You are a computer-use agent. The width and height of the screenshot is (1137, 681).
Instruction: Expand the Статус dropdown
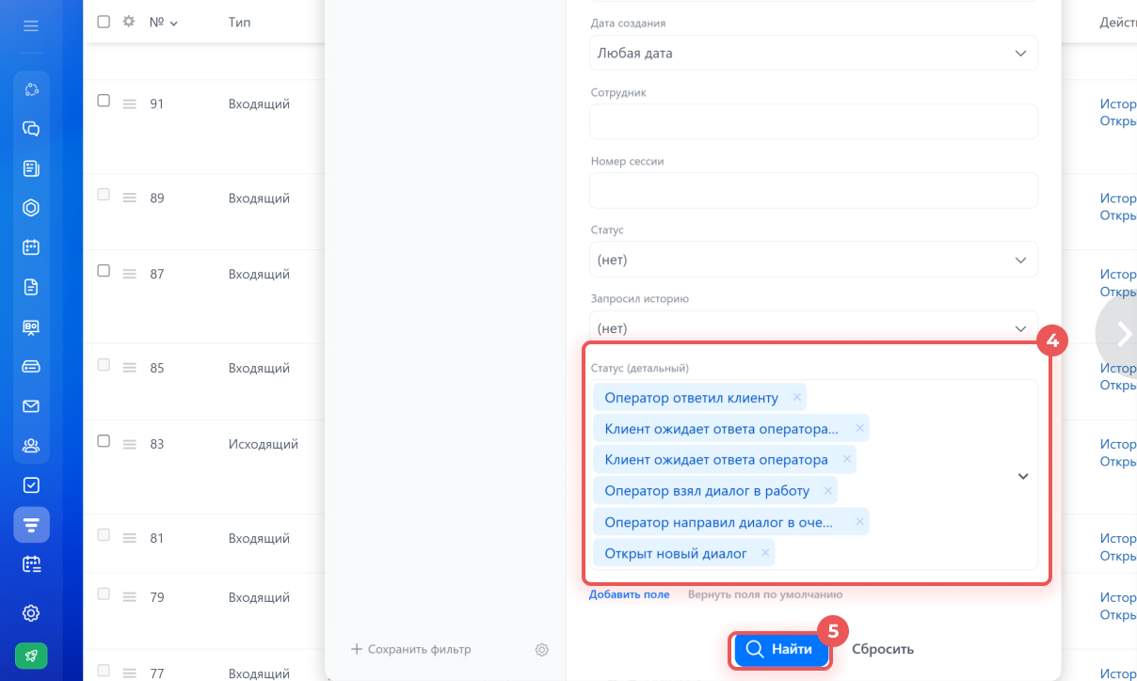point(813,260)
